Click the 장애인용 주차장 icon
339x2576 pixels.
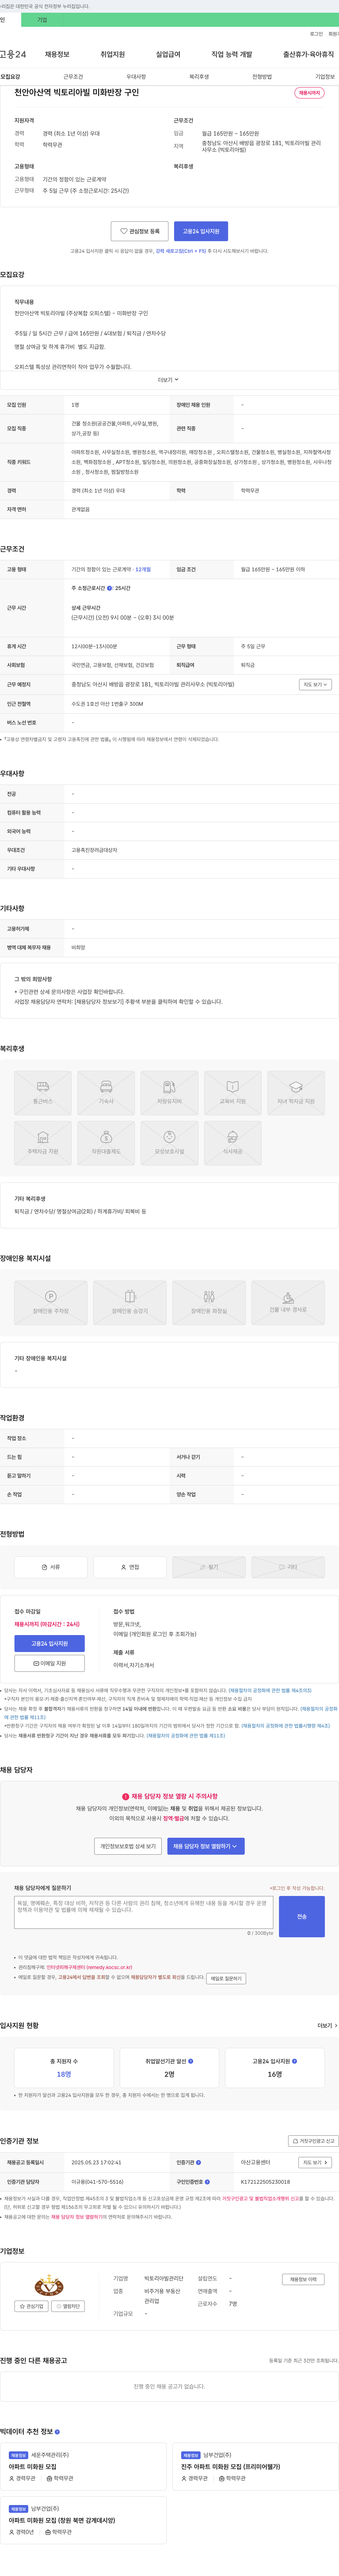click(x=51, y=1302)
